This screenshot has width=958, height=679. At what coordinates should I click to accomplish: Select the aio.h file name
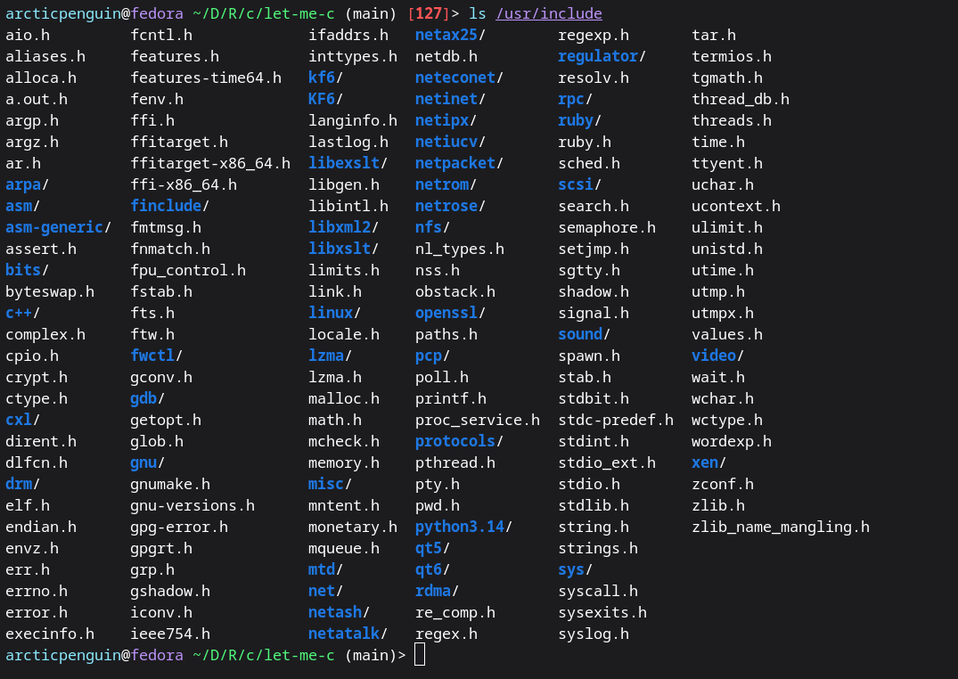[28, 35]
